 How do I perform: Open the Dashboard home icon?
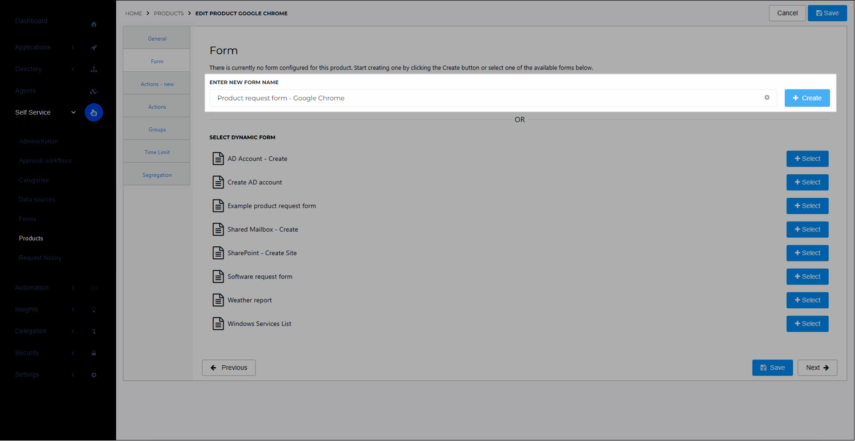(x=94, y=24)
